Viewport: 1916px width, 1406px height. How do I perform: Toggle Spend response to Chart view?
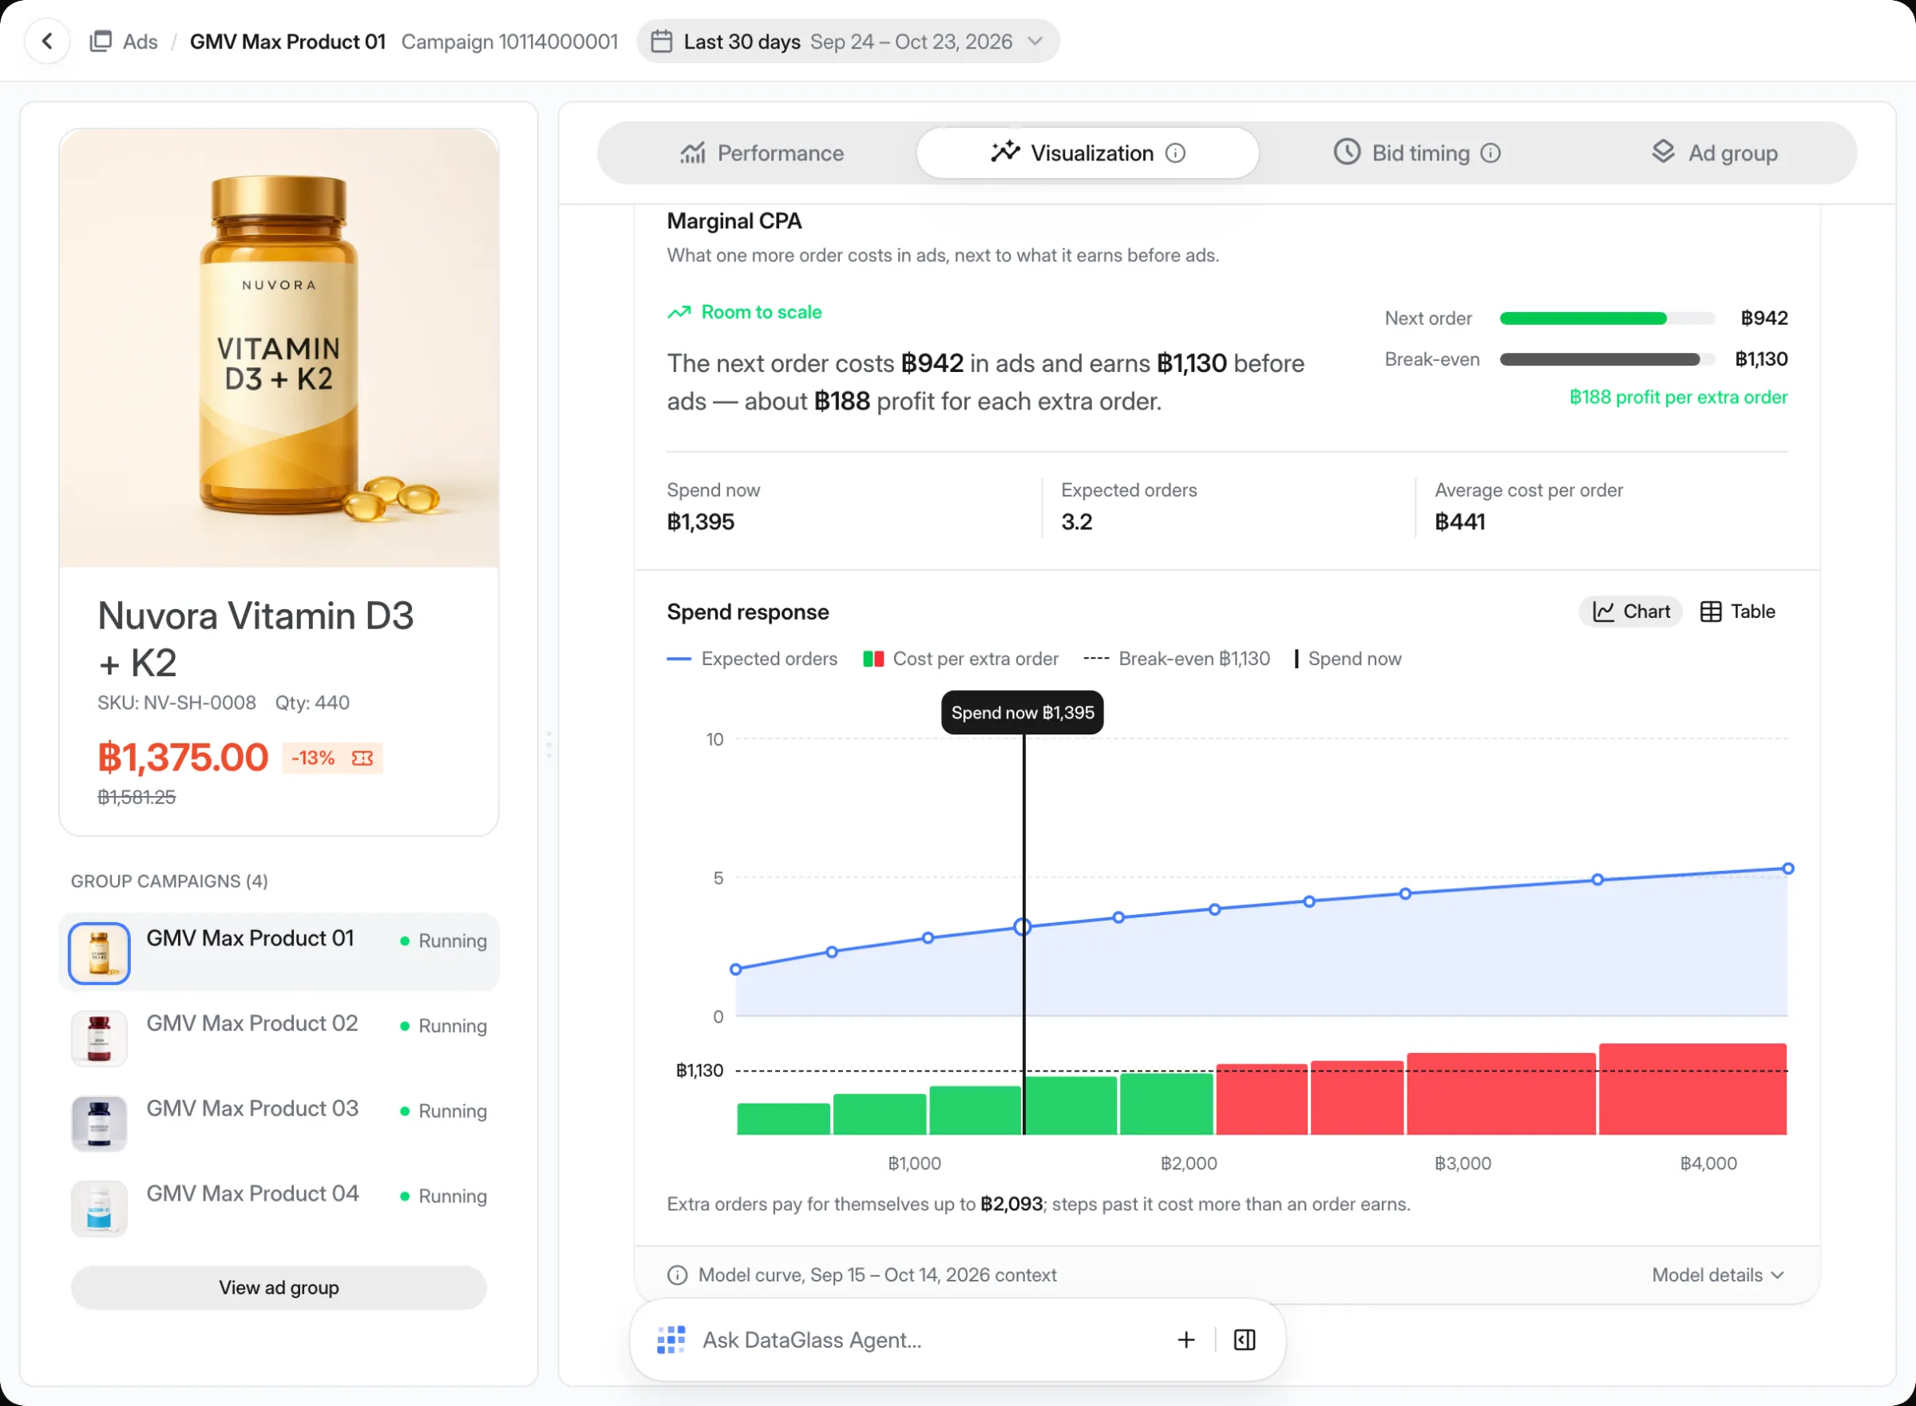(x=1630, y=612)
